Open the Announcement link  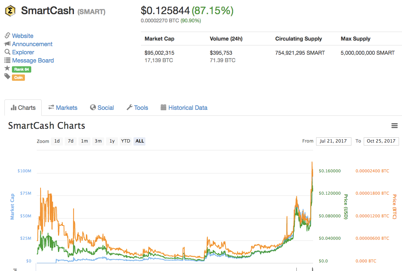(x=32, y=44)
